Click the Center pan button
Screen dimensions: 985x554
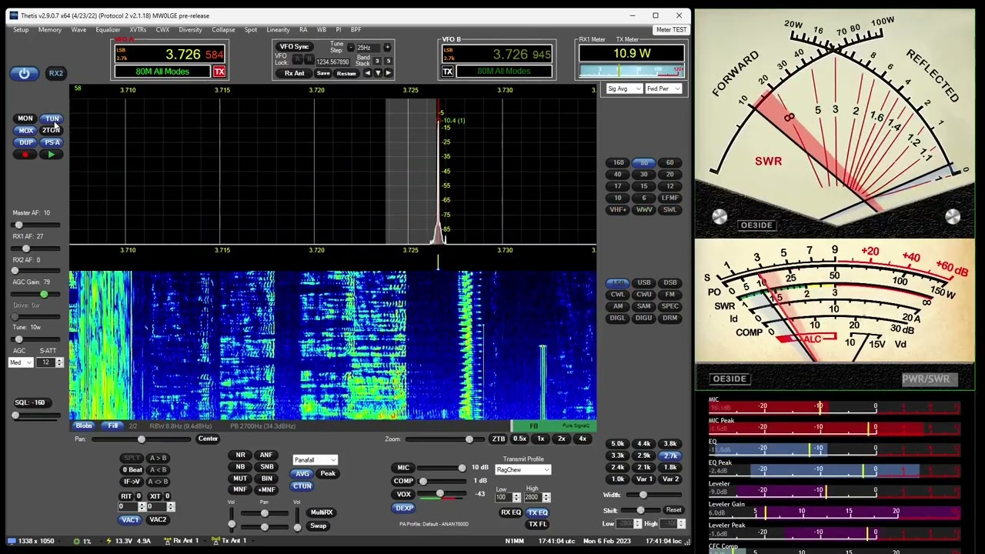coord(208,439)
